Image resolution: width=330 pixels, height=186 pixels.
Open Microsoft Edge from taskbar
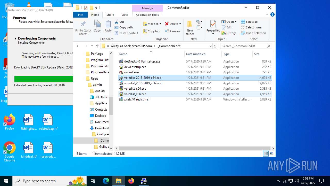point(106,181)
